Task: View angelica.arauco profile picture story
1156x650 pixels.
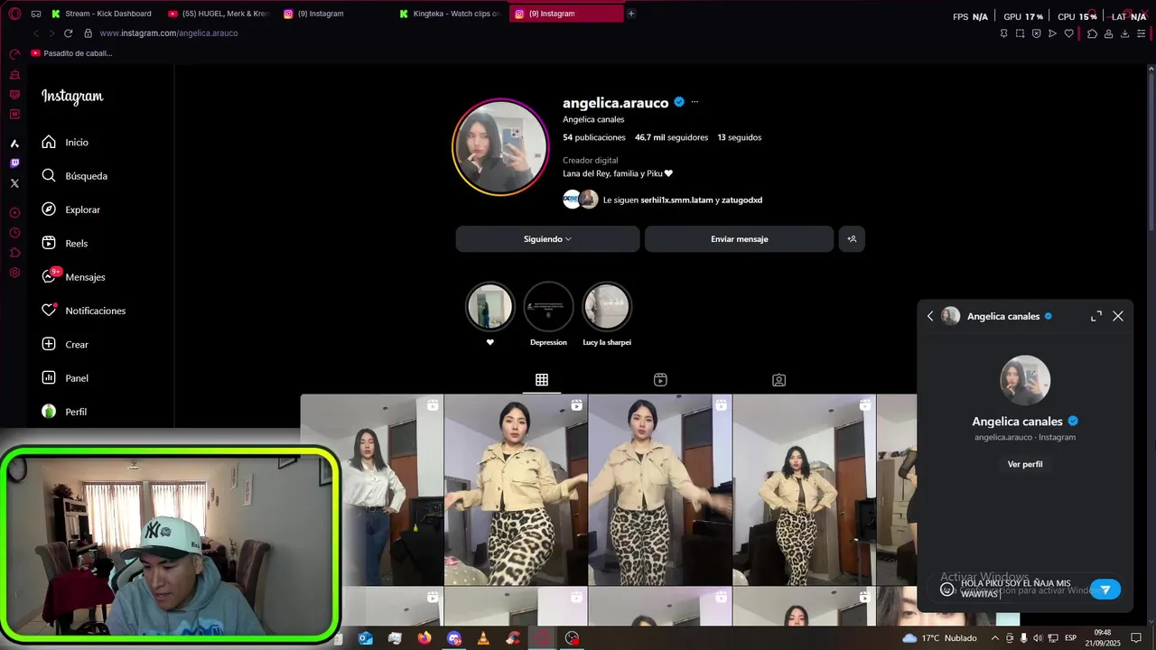Action: click(500, 147)
